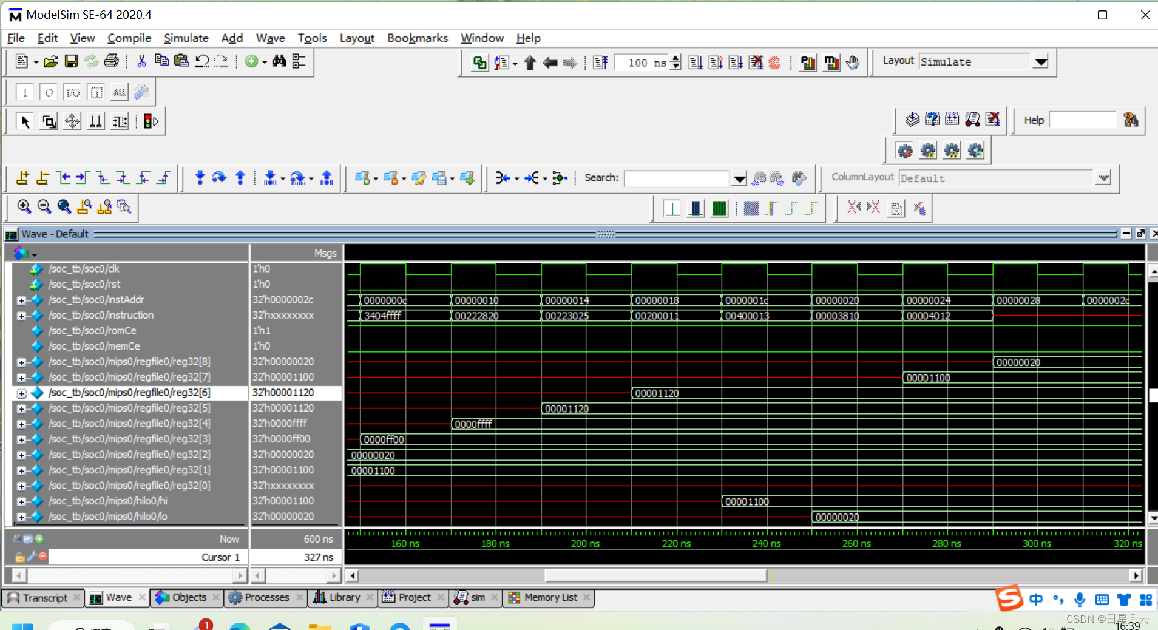Expand regfile0/reg32[6] signal
1158x630 pixels.
[x=21, y=393]
